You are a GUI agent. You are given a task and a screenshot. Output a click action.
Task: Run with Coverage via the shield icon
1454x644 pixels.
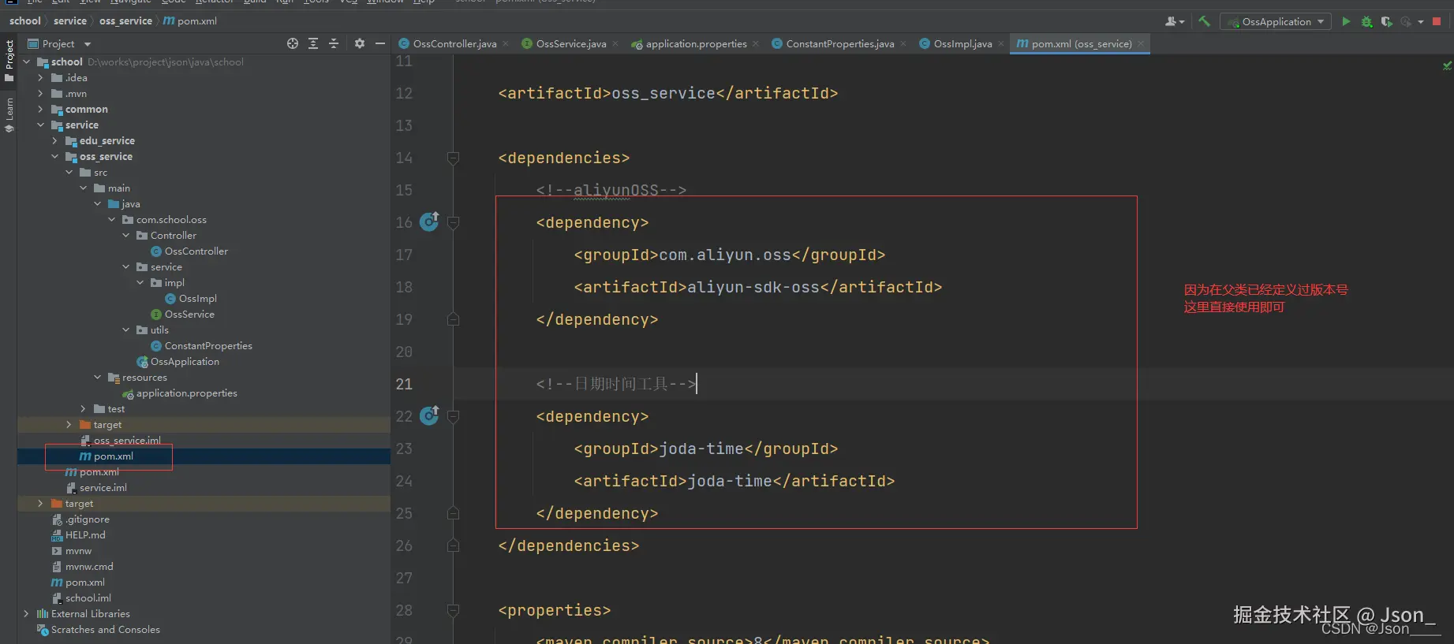click(x=1386, y=21)
